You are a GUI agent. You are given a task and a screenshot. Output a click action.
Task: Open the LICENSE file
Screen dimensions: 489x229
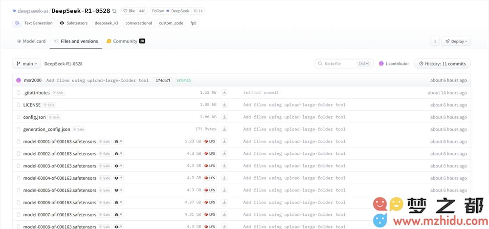32,105
